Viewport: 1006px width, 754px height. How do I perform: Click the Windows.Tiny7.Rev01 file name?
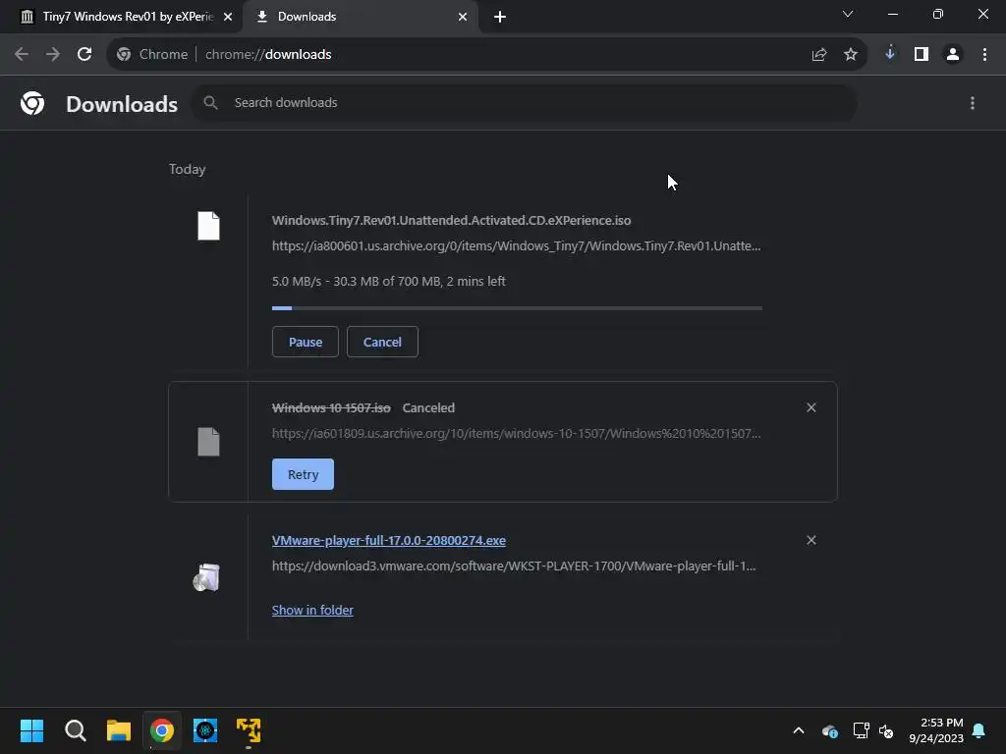[x=452, y=221]
